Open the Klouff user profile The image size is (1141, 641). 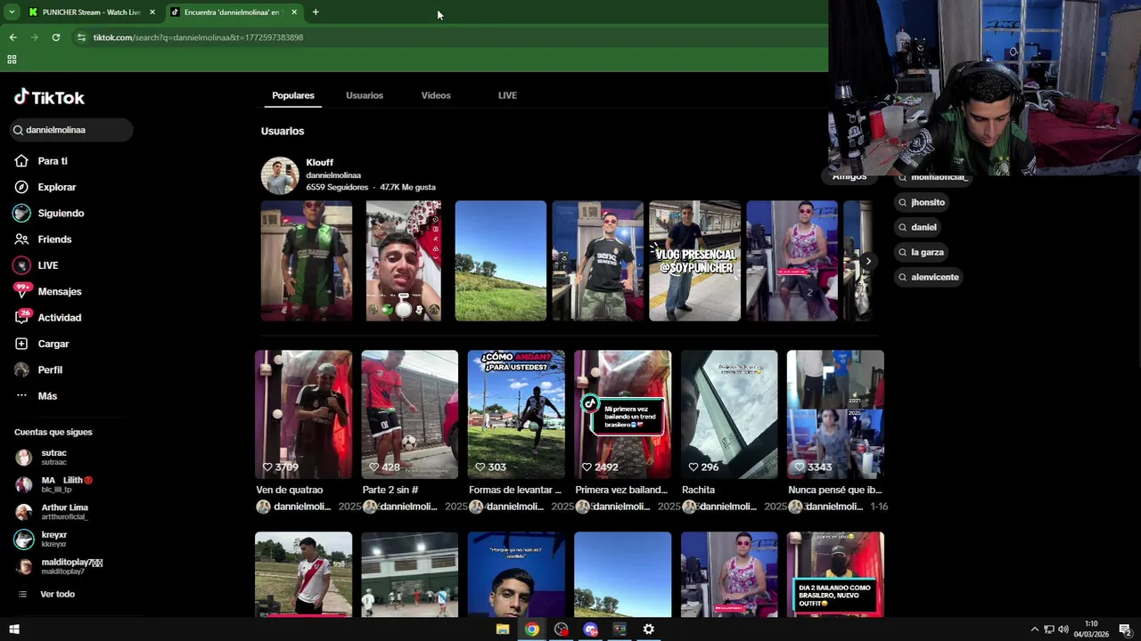[x=349, y=175]
